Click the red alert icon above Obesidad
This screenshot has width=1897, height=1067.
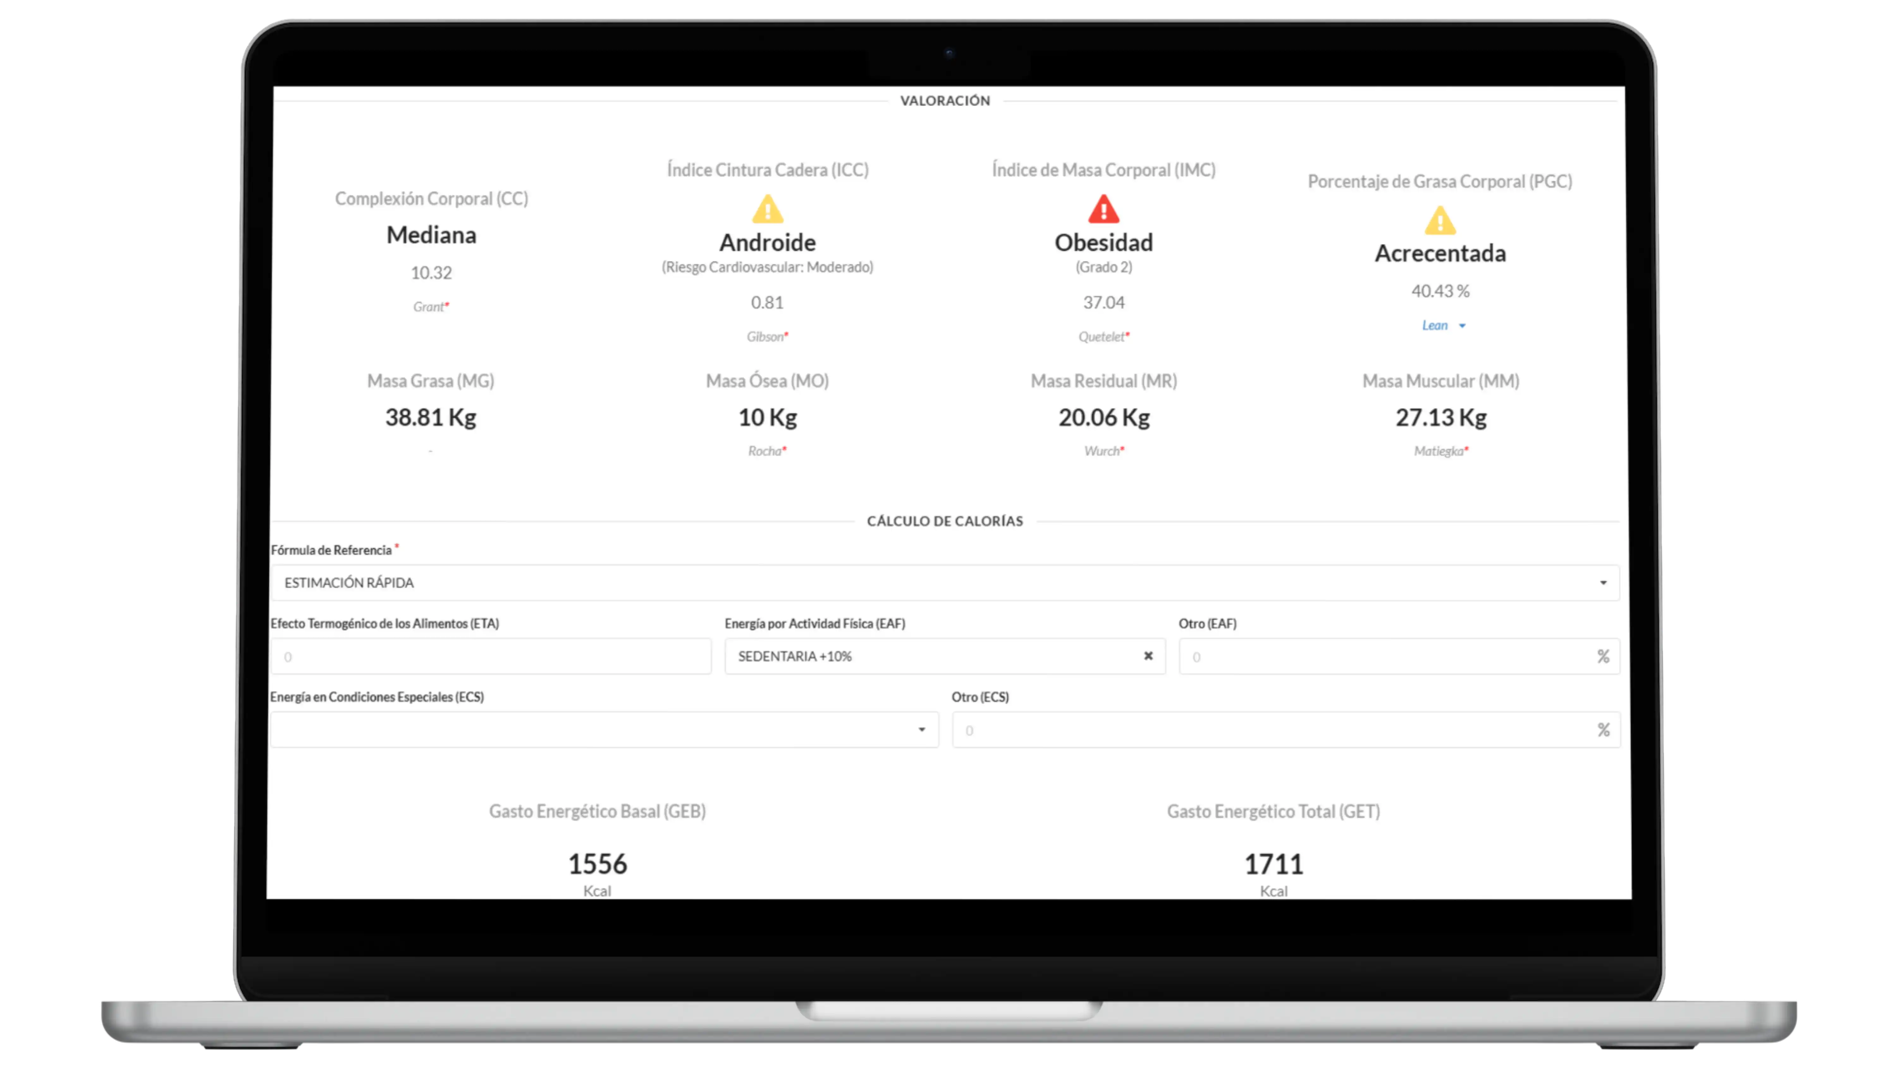coord(1103,209)
